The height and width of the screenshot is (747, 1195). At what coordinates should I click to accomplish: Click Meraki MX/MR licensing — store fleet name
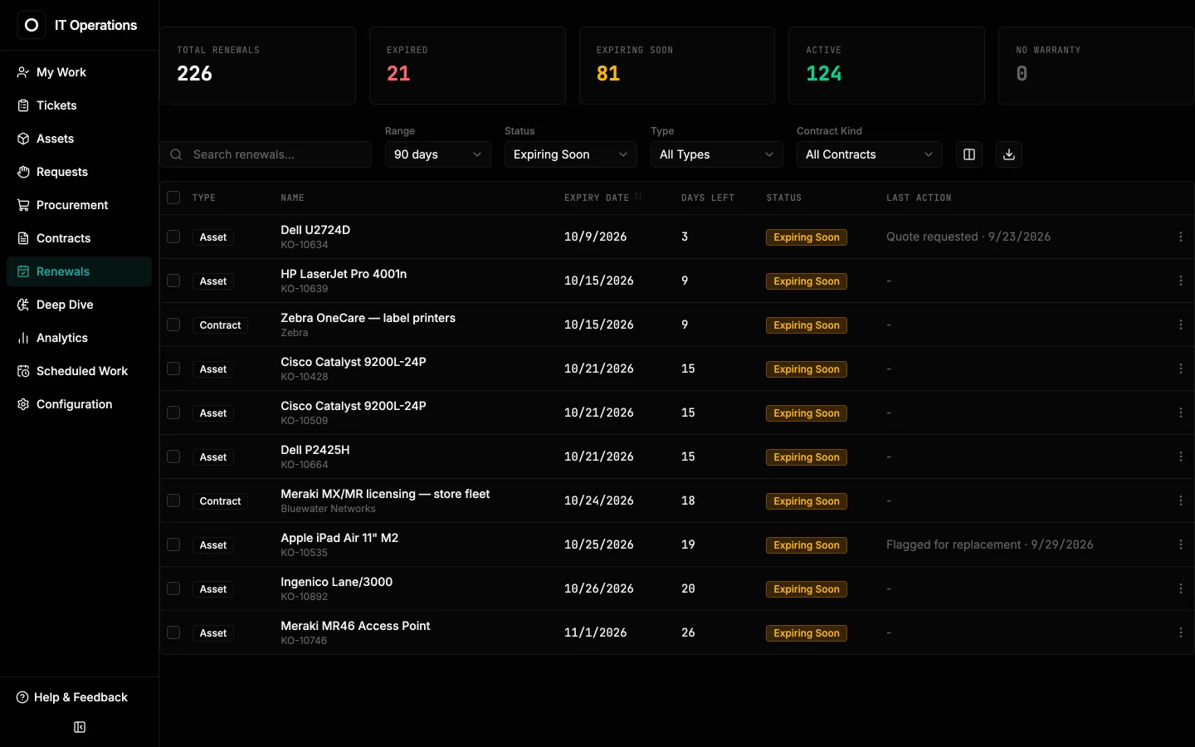pos(385,494)
